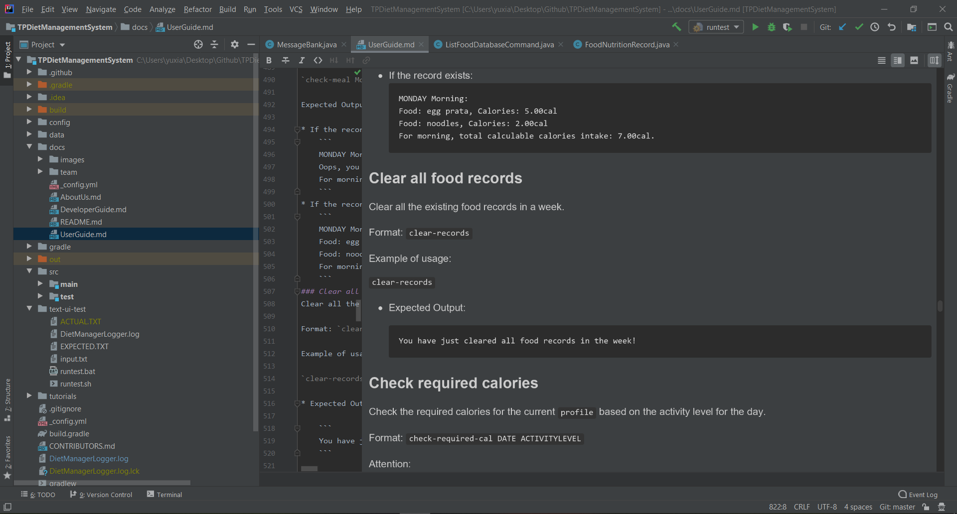Select EXPECTED.TXT file
Viewport: 957px width, 514px height.
(x=84, y=346)
